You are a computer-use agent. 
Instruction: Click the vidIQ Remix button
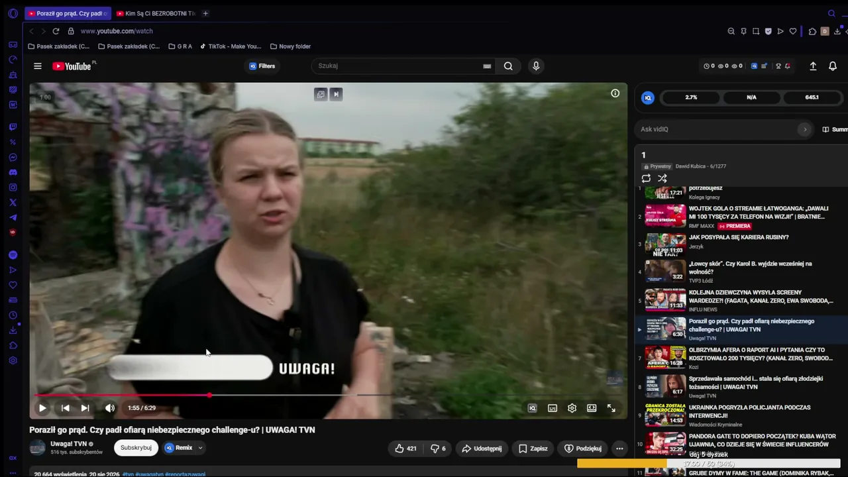tap(178, 448)
